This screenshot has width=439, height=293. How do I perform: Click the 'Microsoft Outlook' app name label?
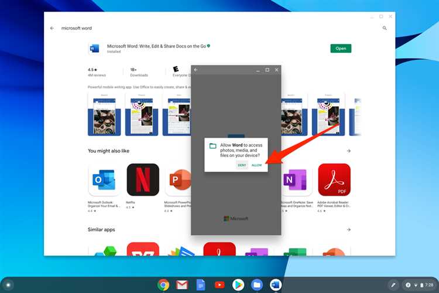click(104, 204)
